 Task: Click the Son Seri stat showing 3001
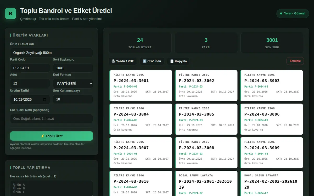272,43
